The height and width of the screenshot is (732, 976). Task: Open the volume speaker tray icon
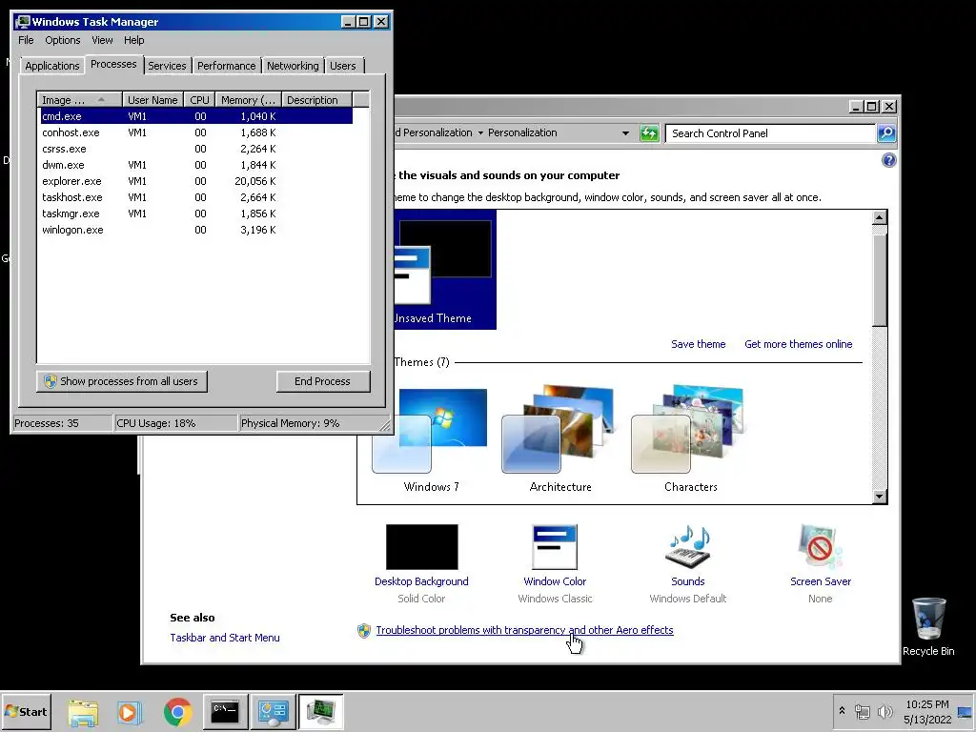click(x=884, y=711)
